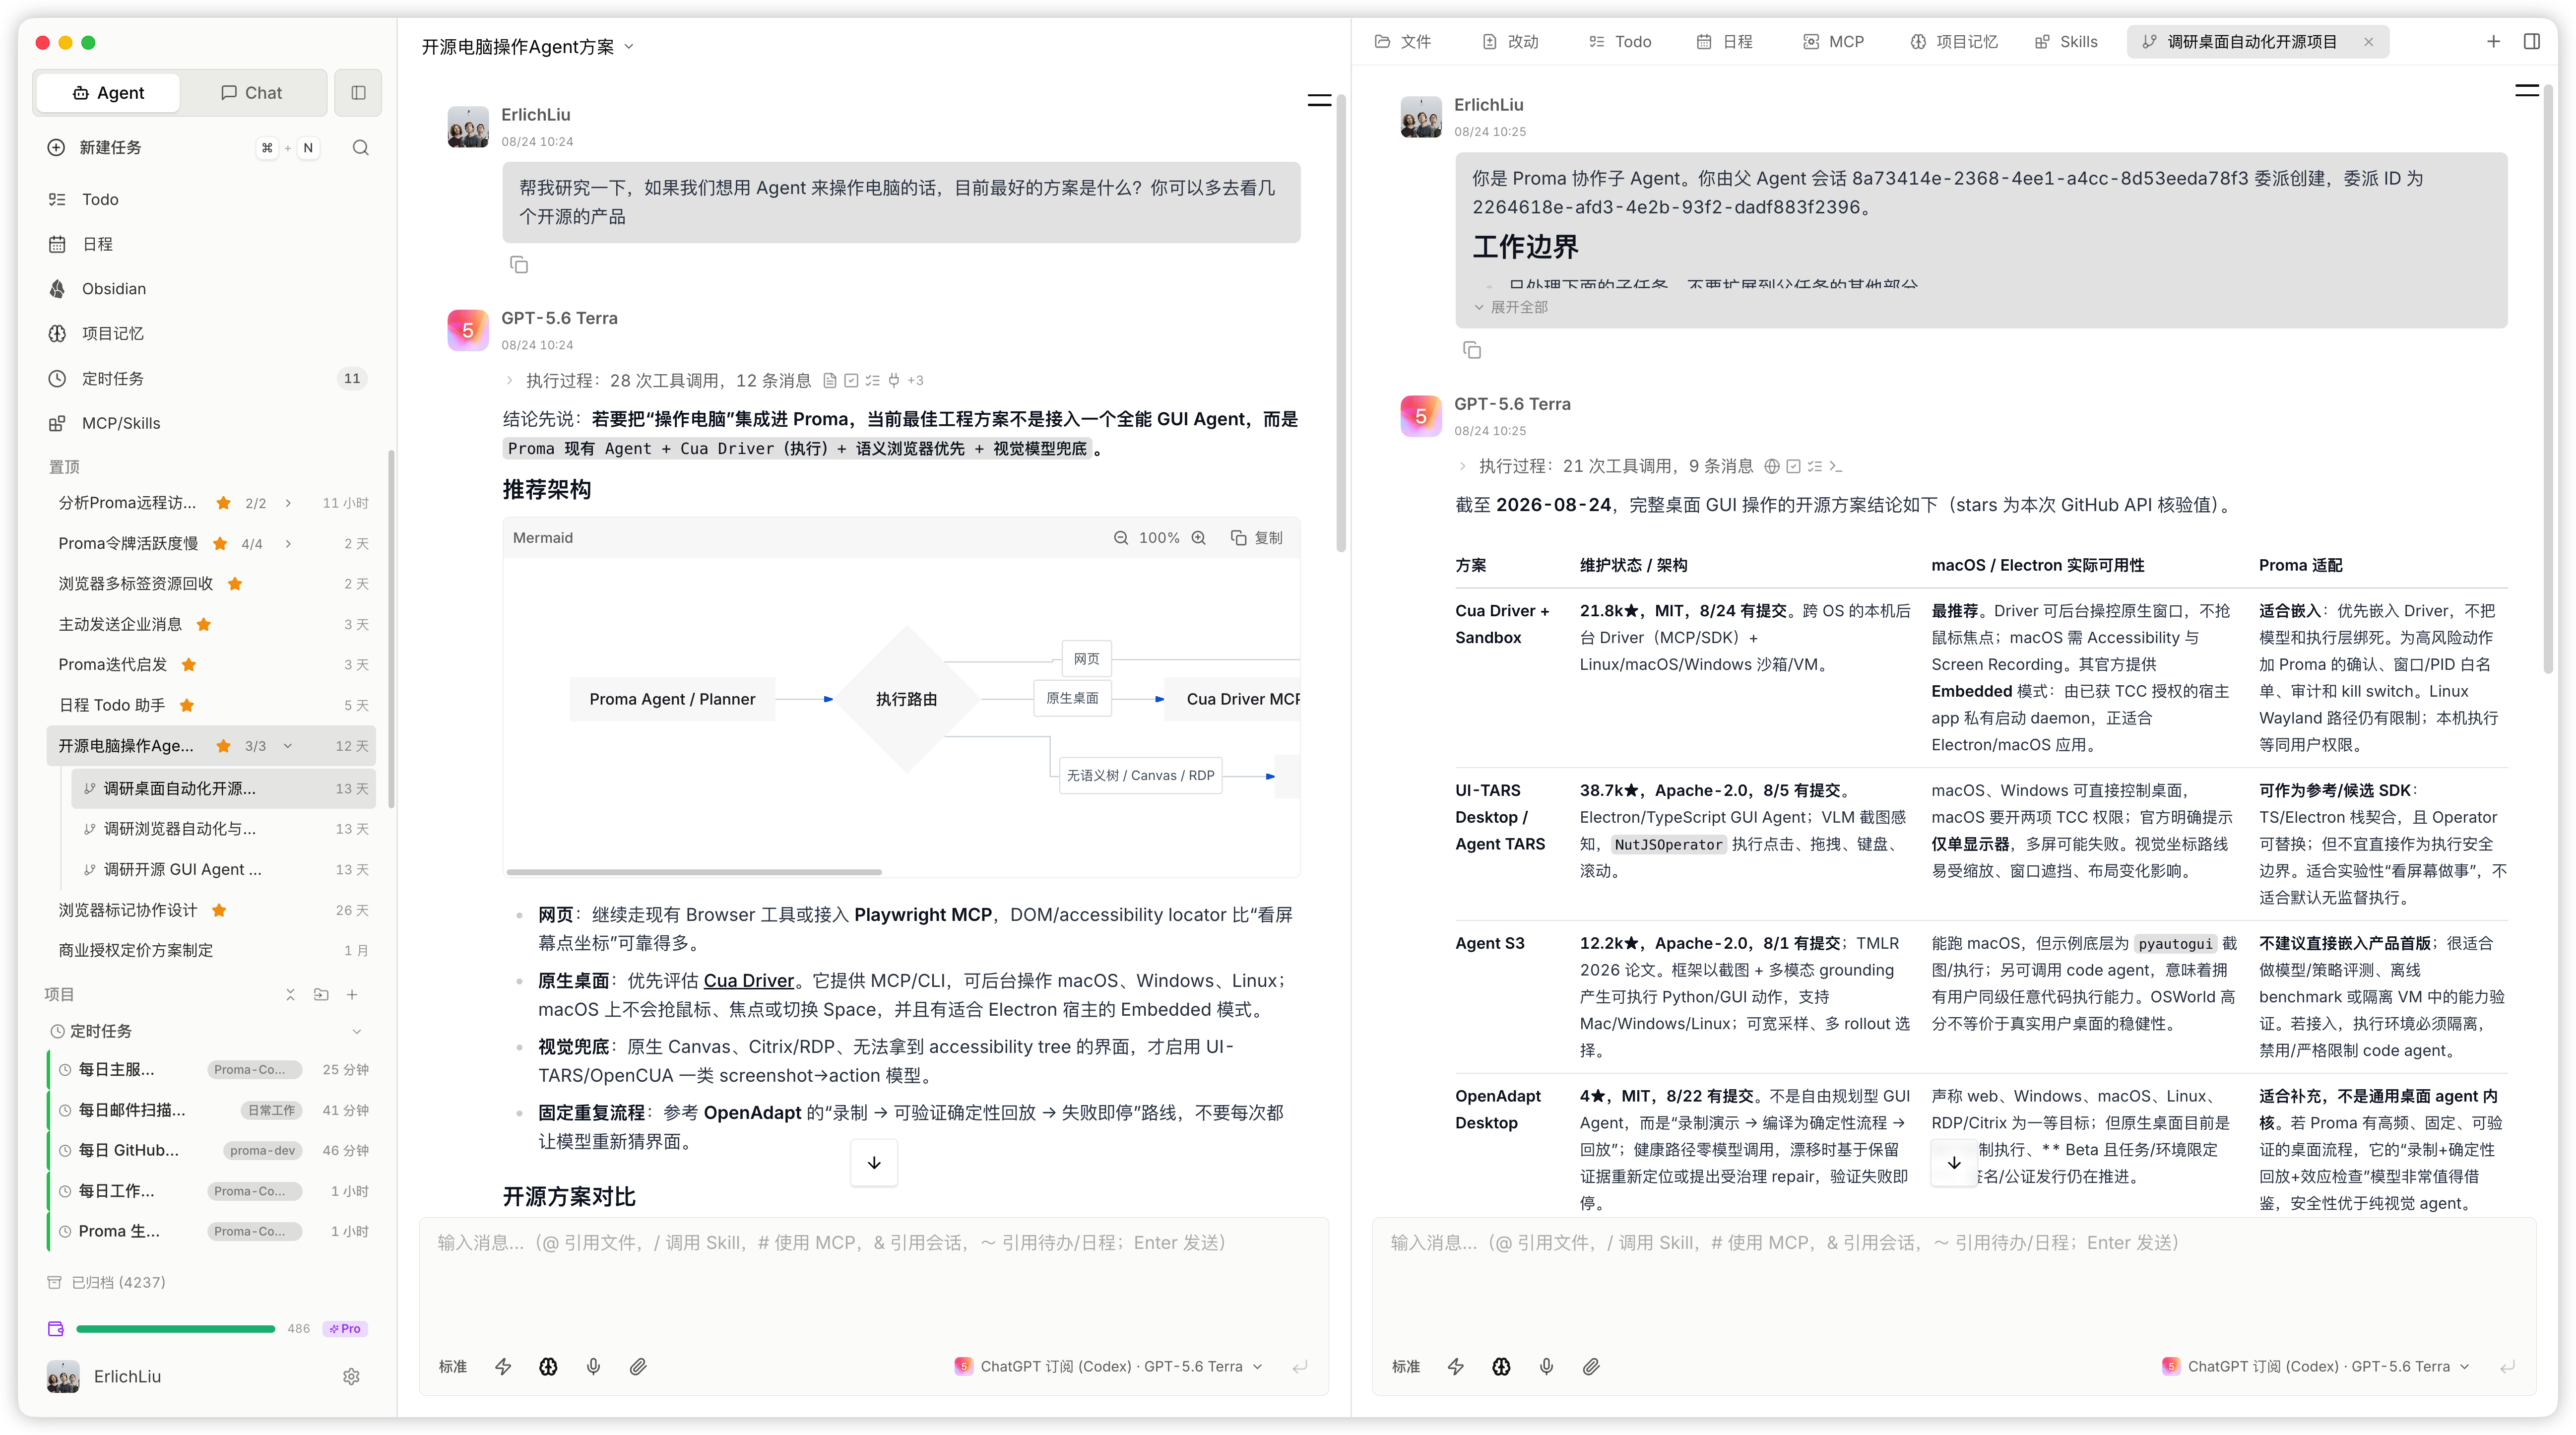Unstar the 浏览器多标签资源回收 task
2576x1435 pixels.
[x=235, y=584]
